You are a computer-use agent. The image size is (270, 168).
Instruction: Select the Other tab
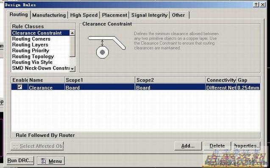[178, 15]
